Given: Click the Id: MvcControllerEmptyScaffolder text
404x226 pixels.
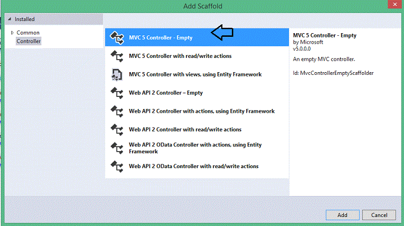Looking at the screenshot, I should pos(333,73).
